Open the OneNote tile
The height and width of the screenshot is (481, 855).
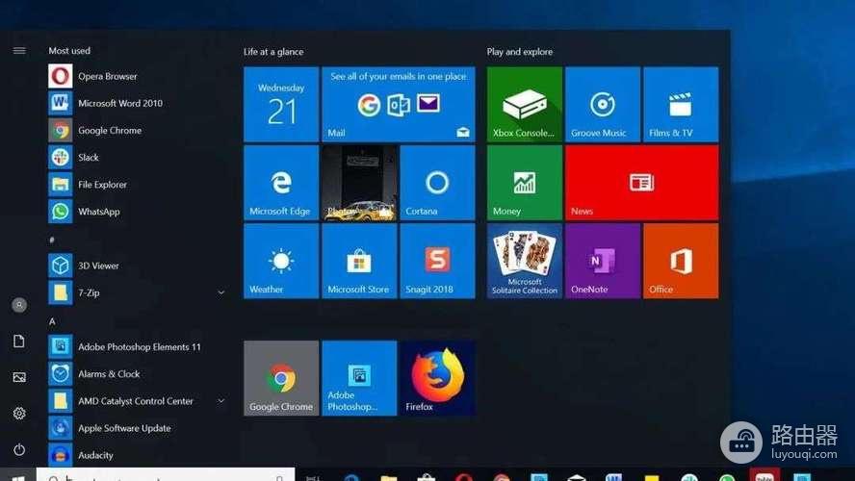click(x=603, y=261)
